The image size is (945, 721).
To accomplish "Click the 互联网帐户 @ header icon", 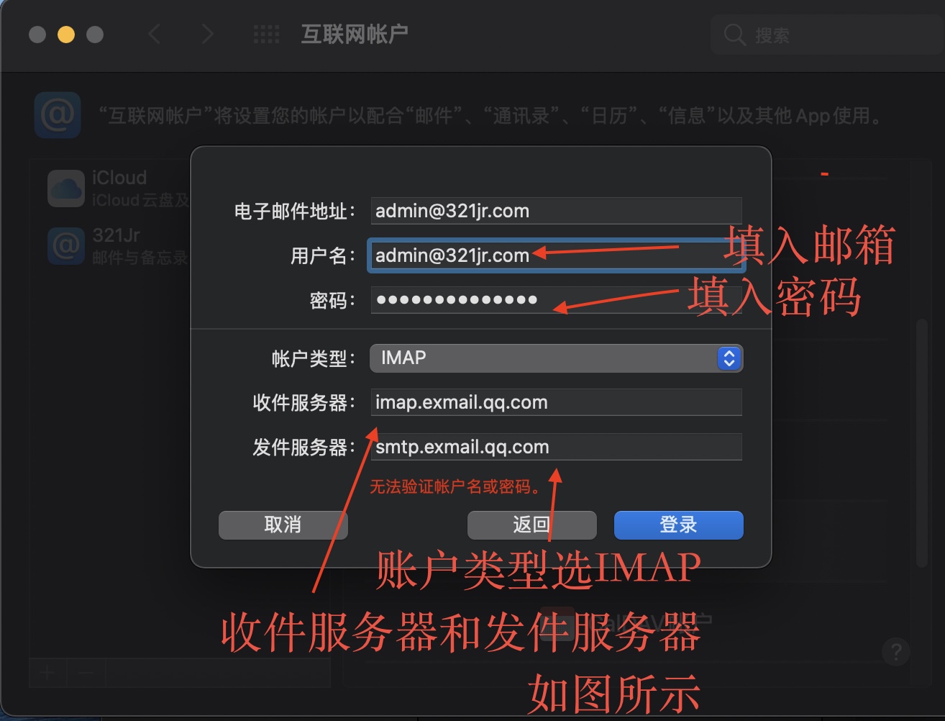I will [x=58, y=115].
